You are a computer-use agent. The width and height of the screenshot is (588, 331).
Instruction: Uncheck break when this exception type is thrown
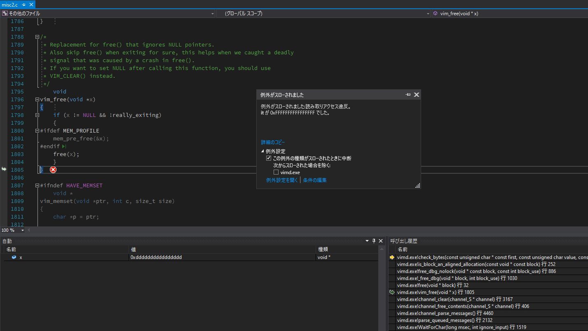pyautogui.click(x=269, y=158)
